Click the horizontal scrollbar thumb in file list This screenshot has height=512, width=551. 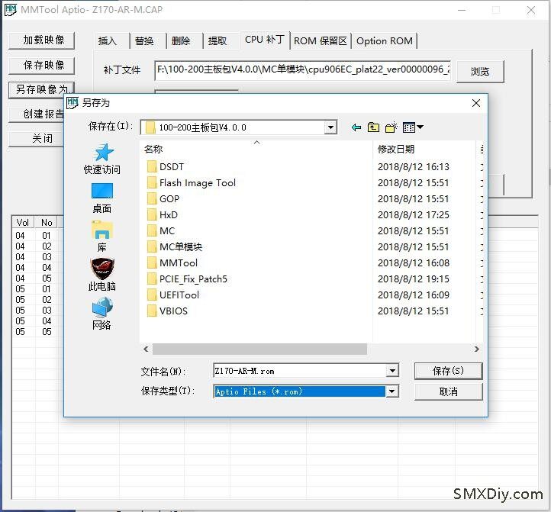[x=259, y=349]
